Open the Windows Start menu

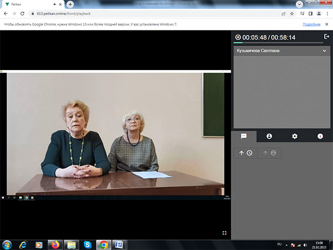(7, 245)
